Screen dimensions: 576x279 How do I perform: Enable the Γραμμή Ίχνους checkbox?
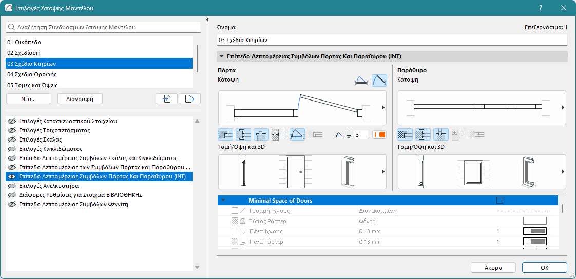pos(235,211)
